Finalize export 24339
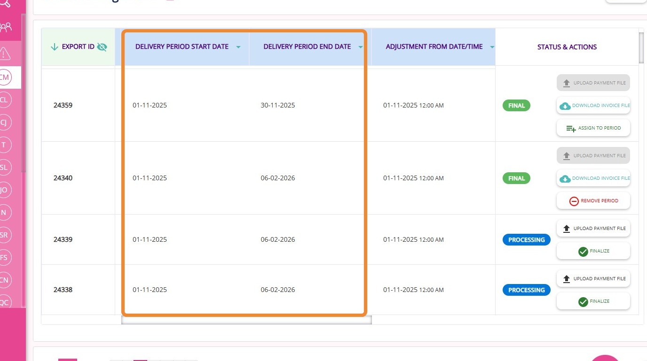Viewport: 647px width, 361px height. point(593,251)
